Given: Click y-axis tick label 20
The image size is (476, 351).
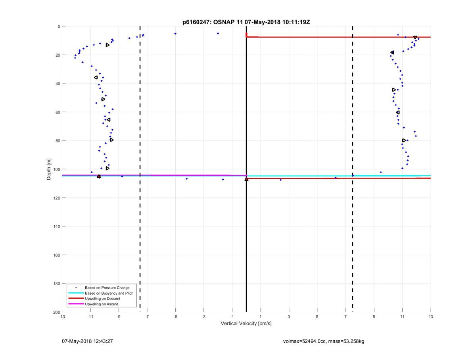Looking at the screenshot, I should tap(58, 55).
